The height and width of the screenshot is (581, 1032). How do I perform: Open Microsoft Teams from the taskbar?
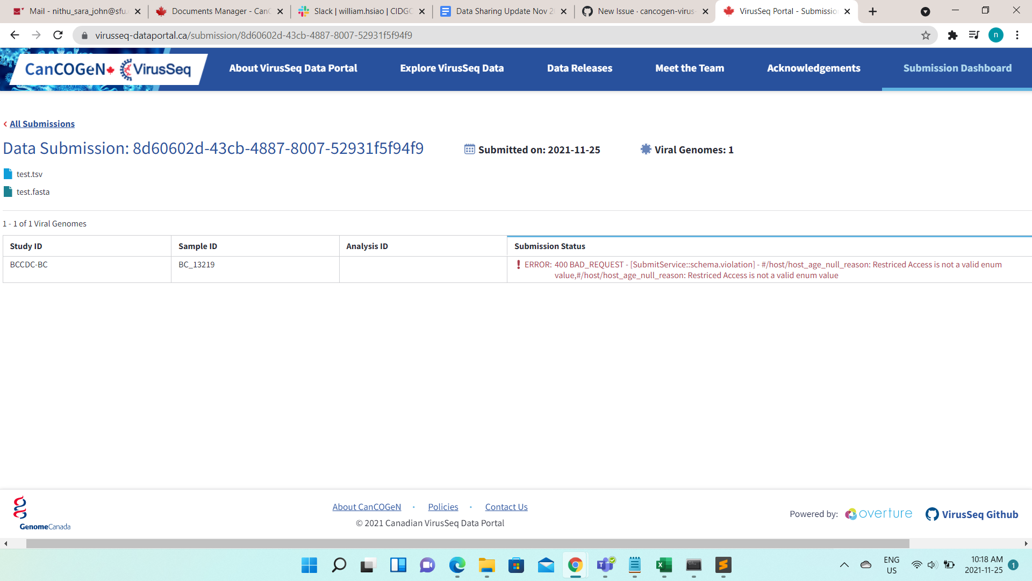605,565
